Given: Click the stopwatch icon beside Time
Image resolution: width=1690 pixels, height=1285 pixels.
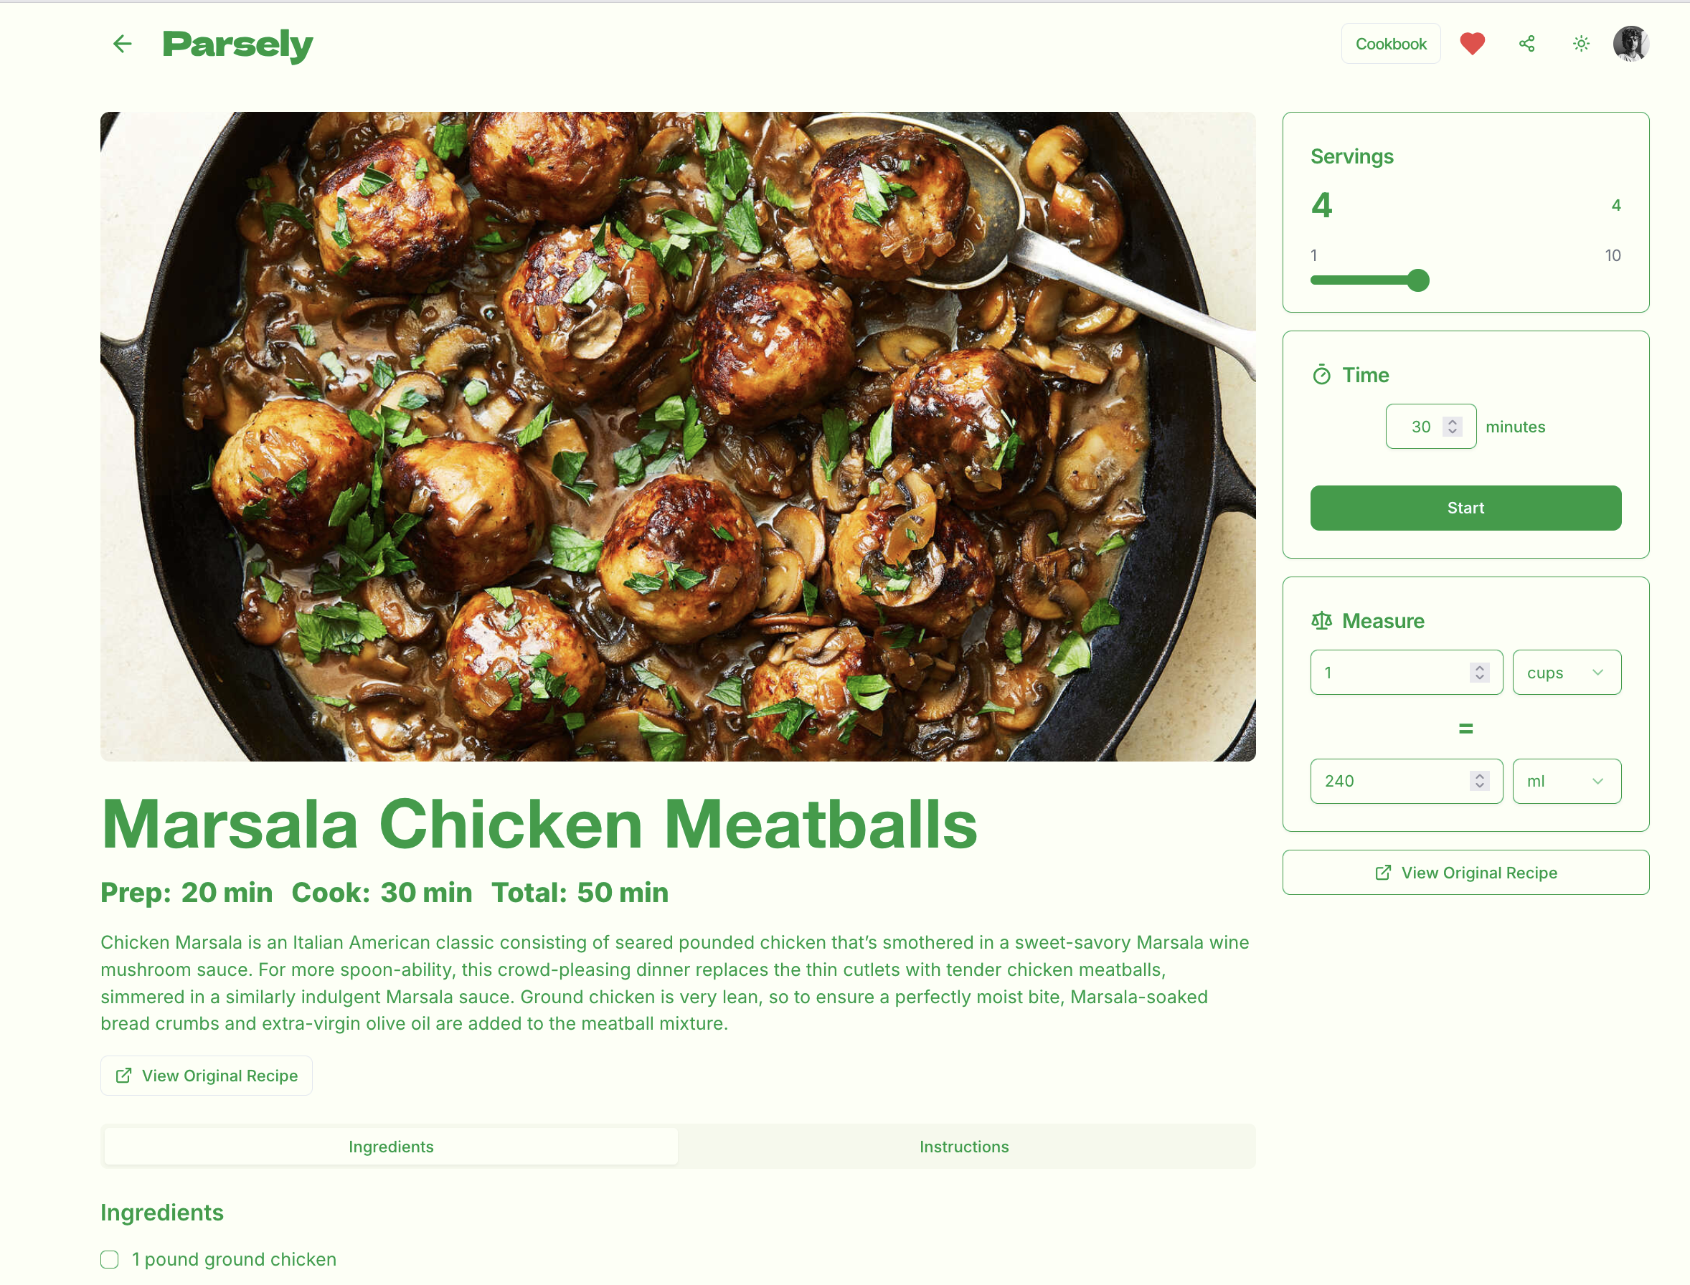Looking at the screenshot, I should (1321, 375).
